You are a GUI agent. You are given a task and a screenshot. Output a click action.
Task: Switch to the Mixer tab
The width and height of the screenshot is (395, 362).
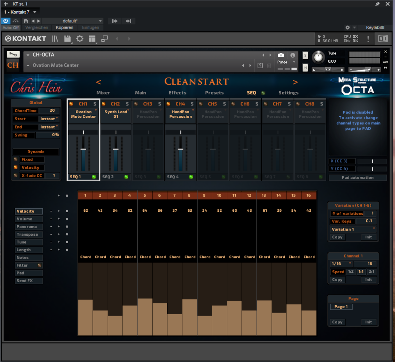(103, 93)
